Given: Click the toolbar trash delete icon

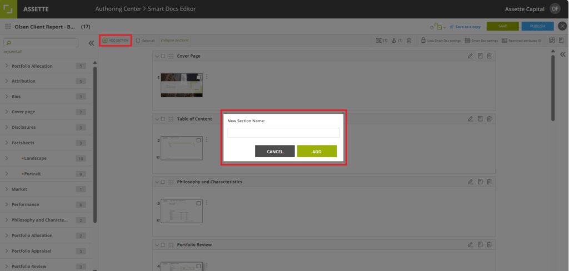Looking at the screenshot, I should (x=409, y=41).
